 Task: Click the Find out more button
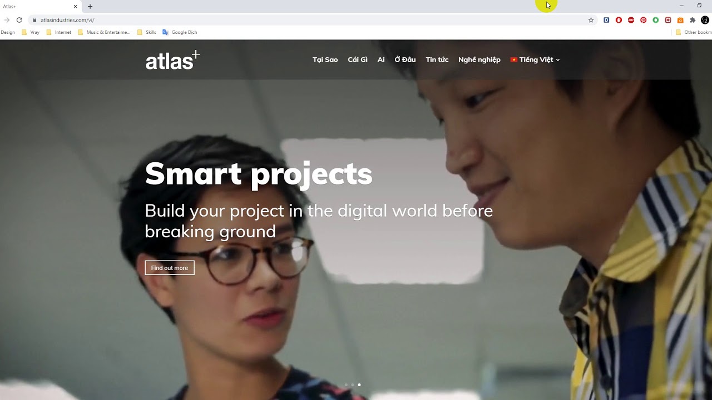[170, 268]
